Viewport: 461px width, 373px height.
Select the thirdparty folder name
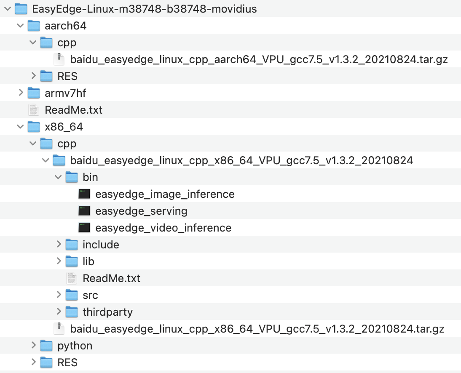[x=107, y=312]
